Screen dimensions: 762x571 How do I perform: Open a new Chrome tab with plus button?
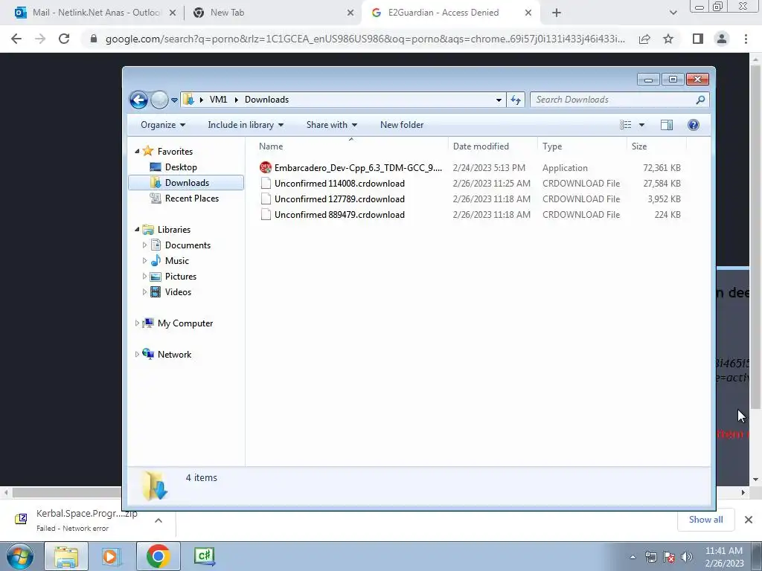pyautogui.click(x=557, y=13)
